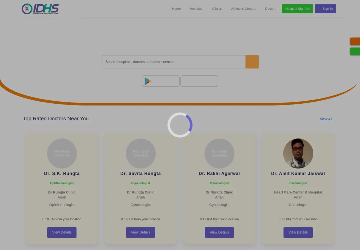Viewport: 360px width, 250px height.
Task: Click the name Dr. S.K. Rungta
Action: point(62,173)
